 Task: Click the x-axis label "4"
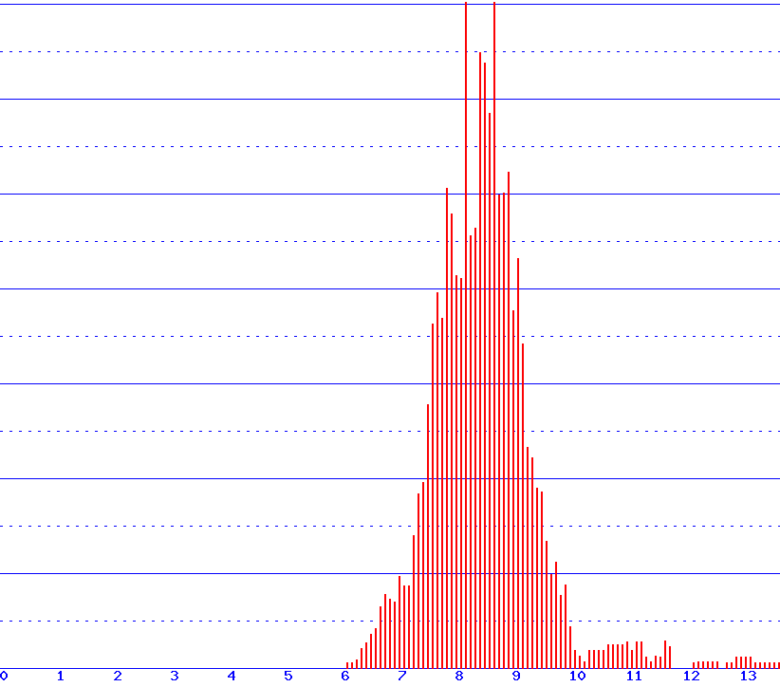[x=232, y=676]
